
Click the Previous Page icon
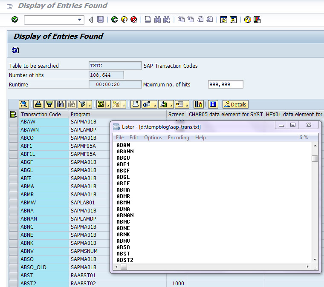click(191, 20)
